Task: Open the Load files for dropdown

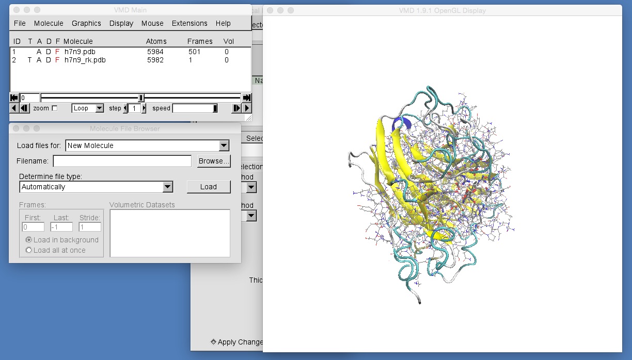Action: point(224,145)
